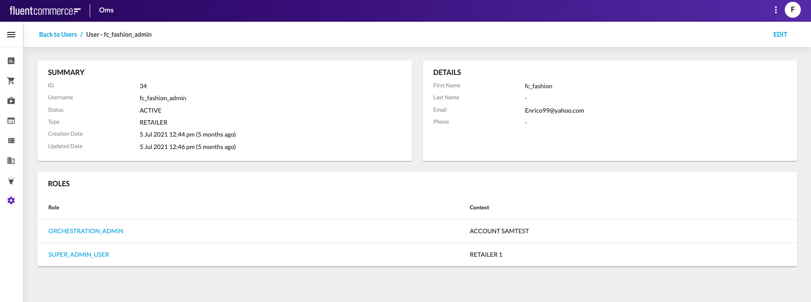The image size is (811, 302).
Task: Click the Role column header
Action: pos(54,208)
